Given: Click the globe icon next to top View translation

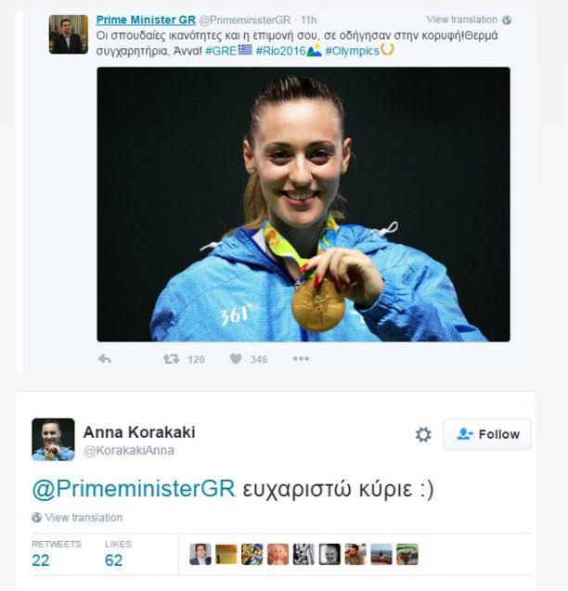Looking at the screenshot, I should tap(507, 20).
